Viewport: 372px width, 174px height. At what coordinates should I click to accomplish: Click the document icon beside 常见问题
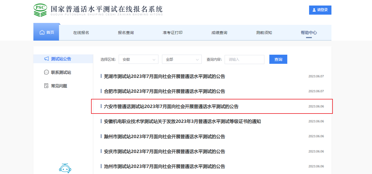click(x=46, y=86)
